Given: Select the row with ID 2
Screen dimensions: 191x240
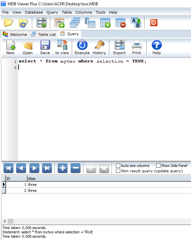Looking at the screenshot, I should 96,191.
